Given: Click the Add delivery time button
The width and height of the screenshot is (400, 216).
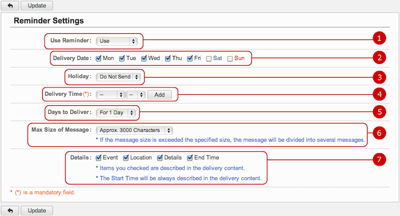Looking at the screenshot, I should [x=159, y=95].
